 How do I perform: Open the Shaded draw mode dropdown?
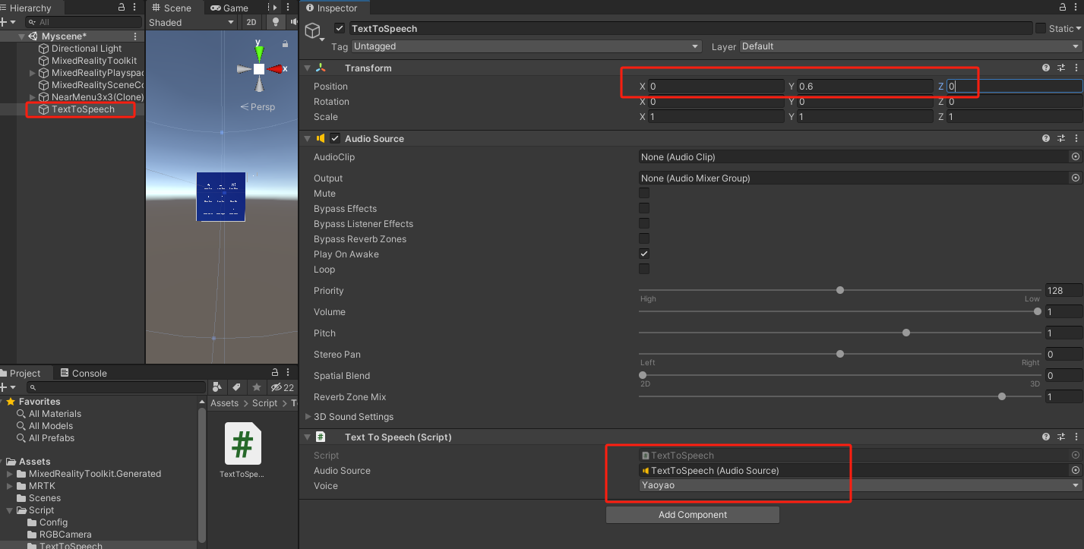[x=191, y=22]
